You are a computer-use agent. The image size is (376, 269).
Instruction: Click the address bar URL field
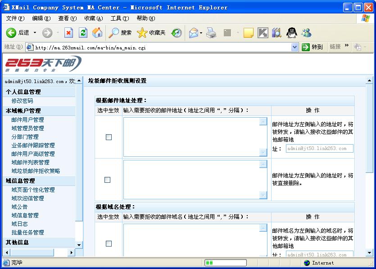point(163,47)
